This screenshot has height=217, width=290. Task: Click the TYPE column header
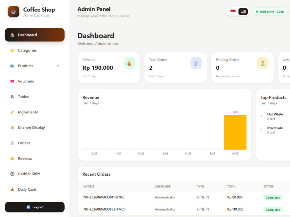[x=200, y=186]
